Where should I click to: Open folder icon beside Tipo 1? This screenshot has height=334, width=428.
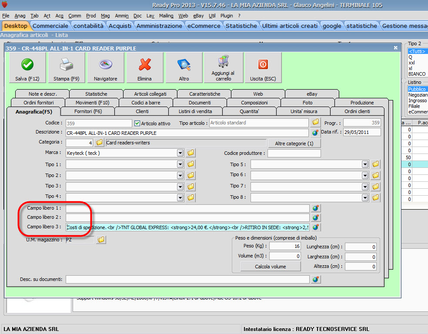tap(191, 164)
